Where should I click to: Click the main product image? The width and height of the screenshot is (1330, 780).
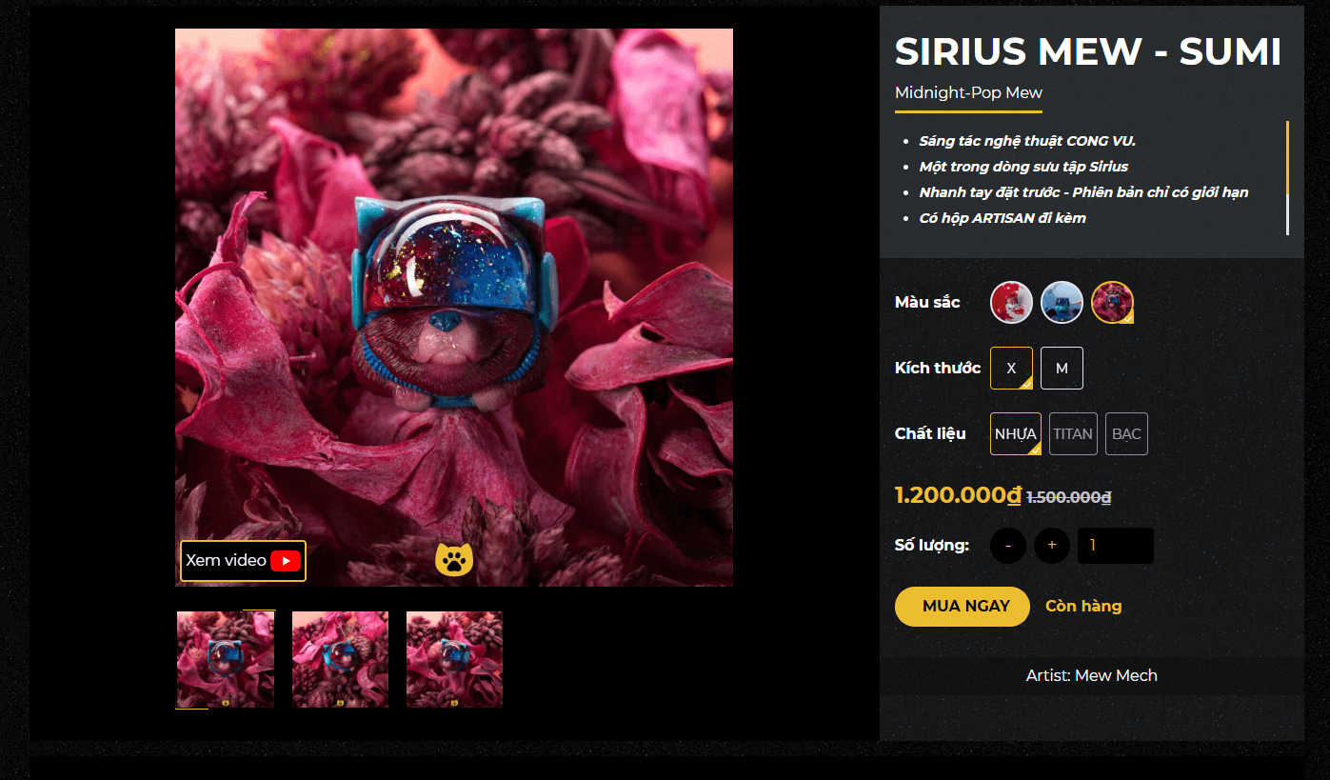pos(454,308)
